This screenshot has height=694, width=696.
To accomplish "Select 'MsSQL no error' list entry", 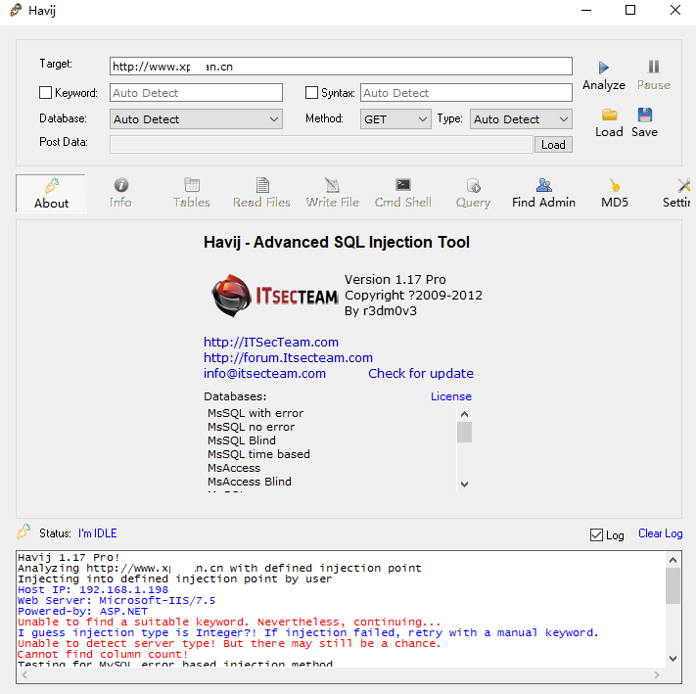I will coord(252,427).
